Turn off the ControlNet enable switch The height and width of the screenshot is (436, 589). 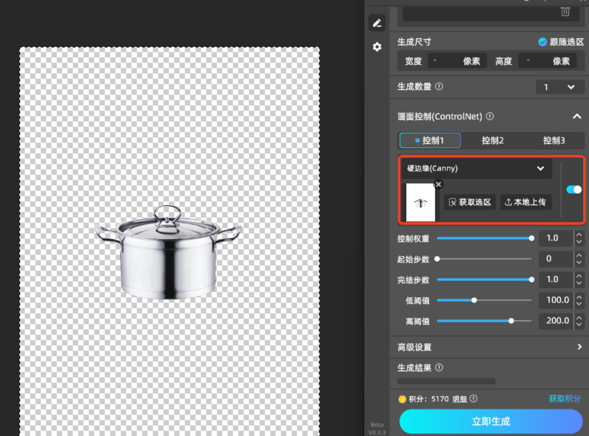pos(574,189)
